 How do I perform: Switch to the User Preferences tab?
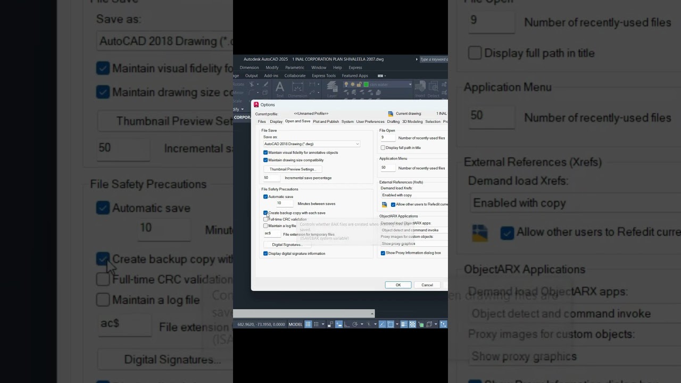pos(370,122)
